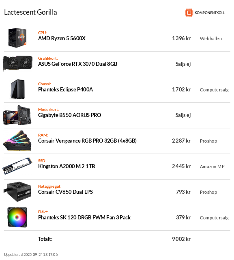234x260 pixels.
Task: Click the Kingston A2000 M.2 1TB name
Action: tap(67, 166)
